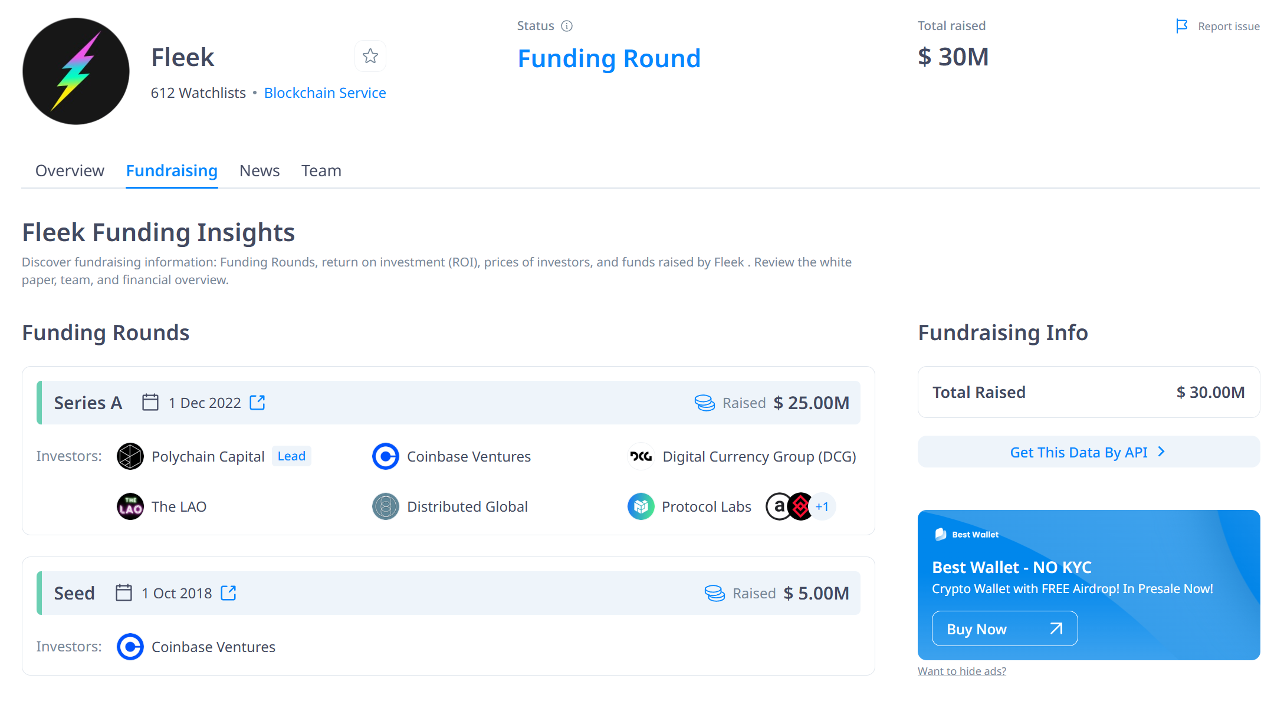1284x708 pixels.
Task: Open the Team tab
Action: tap(321, 170)
